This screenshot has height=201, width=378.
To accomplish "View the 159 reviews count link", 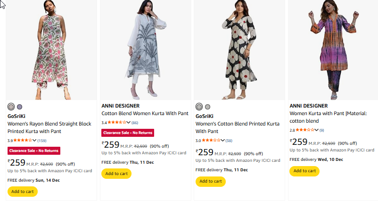I will (x=42, y=141).
